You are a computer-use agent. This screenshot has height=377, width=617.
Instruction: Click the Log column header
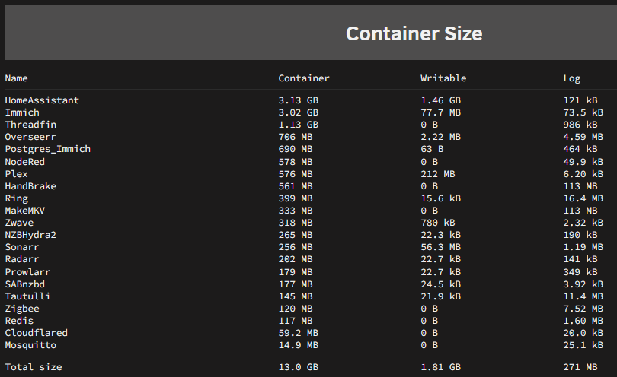point(572,78)
